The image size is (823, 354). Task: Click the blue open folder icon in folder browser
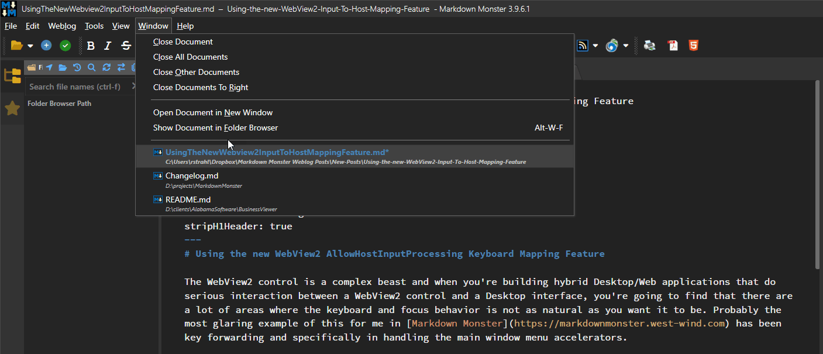click(x=63, y=67)
